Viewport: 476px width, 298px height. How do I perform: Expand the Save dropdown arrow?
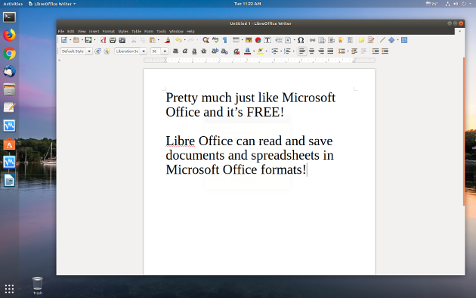point(94,40)
